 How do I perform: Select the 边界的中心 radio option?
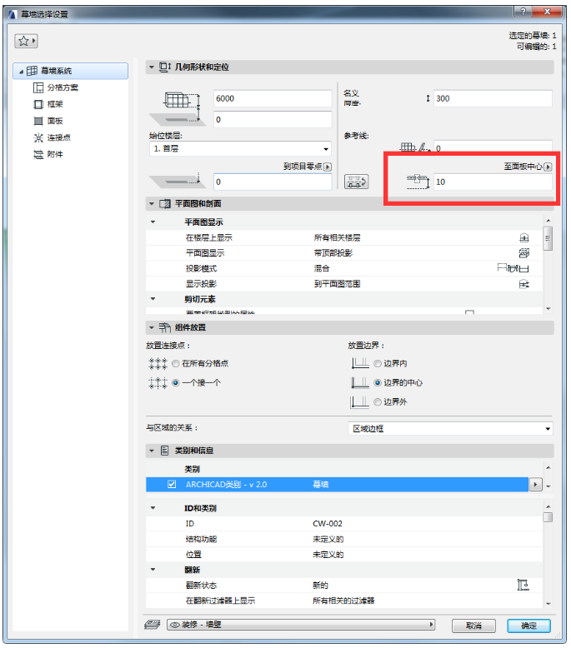coord(377,382)
